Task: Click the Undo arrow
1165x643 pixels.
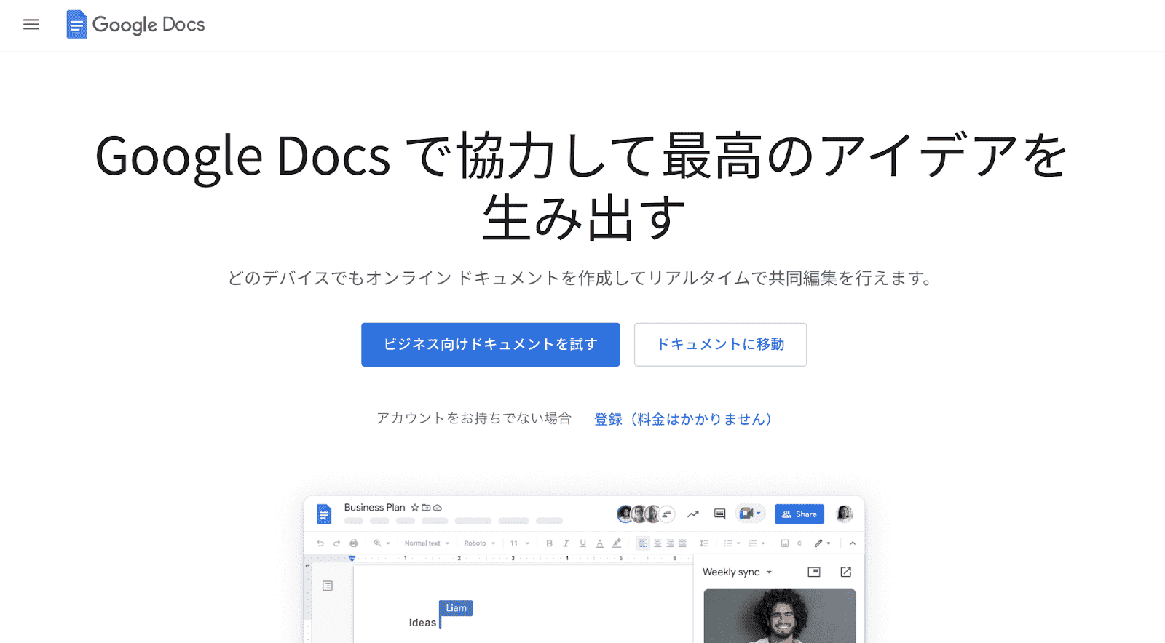Action: (x=320, y=543)
